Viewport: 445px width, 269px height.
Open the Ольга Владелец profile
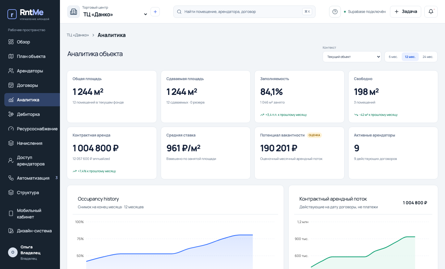click(x=30, y=253)
